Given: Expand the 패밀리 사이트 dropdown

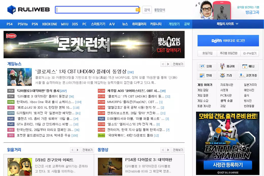Looking at the screenshot, I should click(227, 24).
